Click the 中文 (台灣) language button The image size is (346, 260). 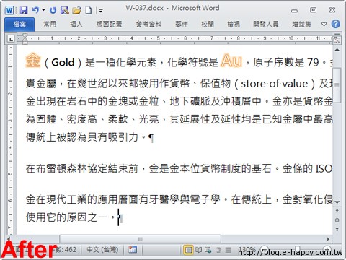[x=102, y=250]
